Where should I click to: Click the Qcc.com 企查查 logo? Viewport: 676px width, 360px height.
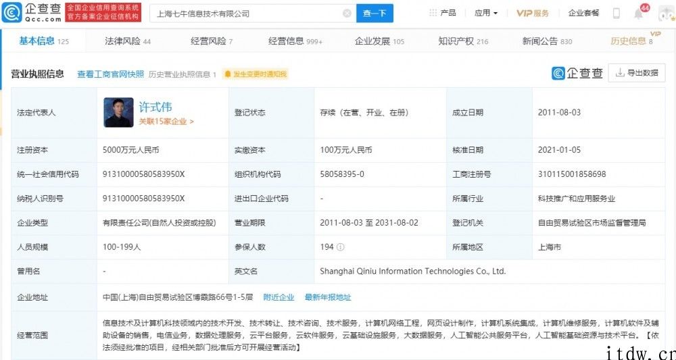[31, 12]
